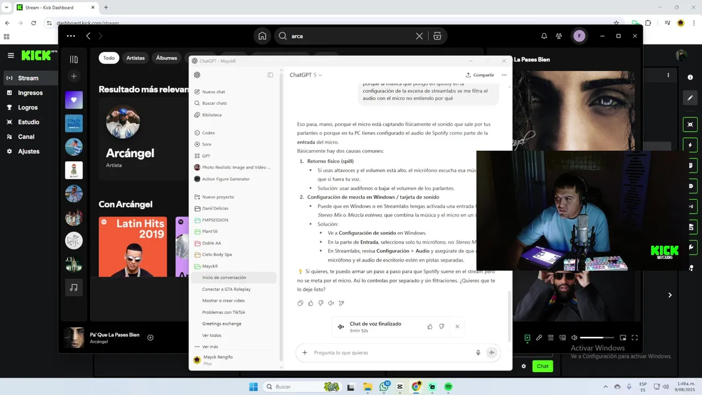Open Spotify miniplayer icon
Screen dimensions: 702x395
coord(623,338)
